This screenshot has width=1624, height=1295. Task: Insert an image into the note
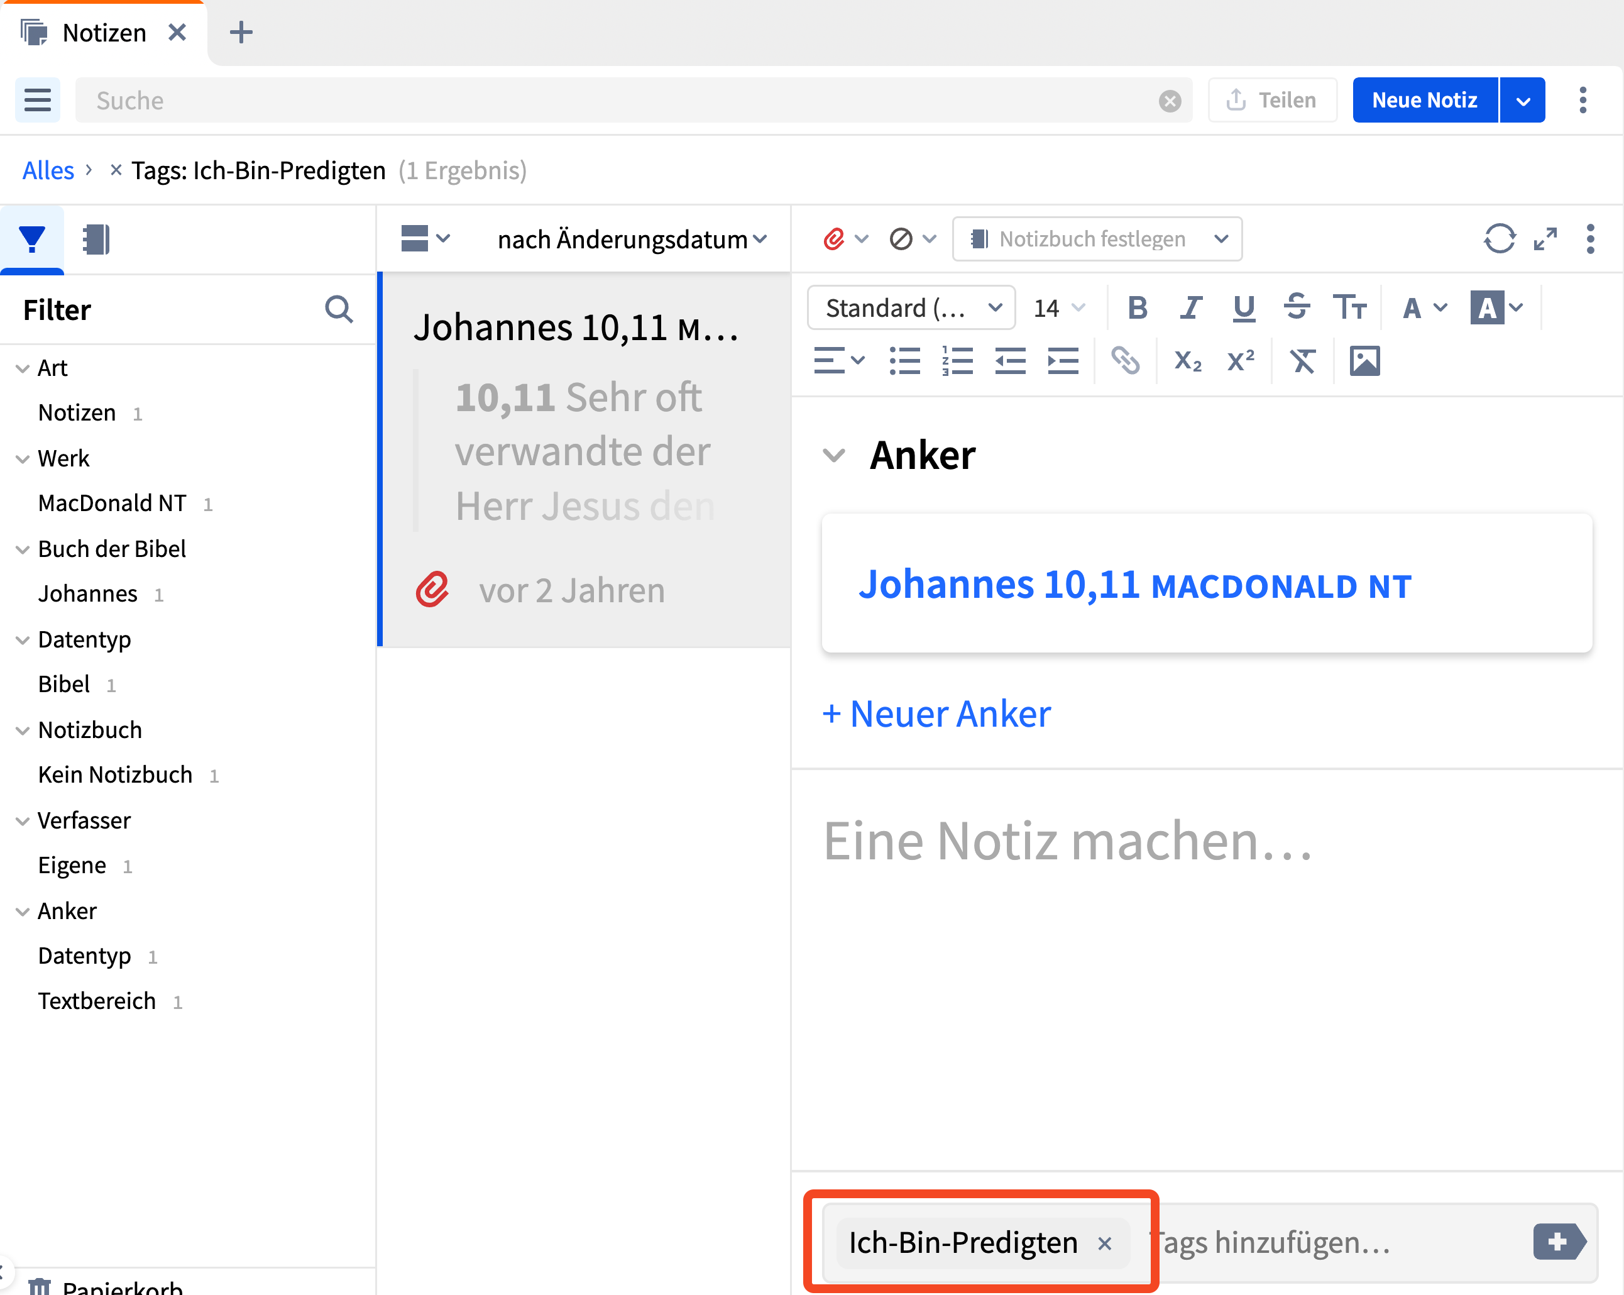[x=1364, y=360]
